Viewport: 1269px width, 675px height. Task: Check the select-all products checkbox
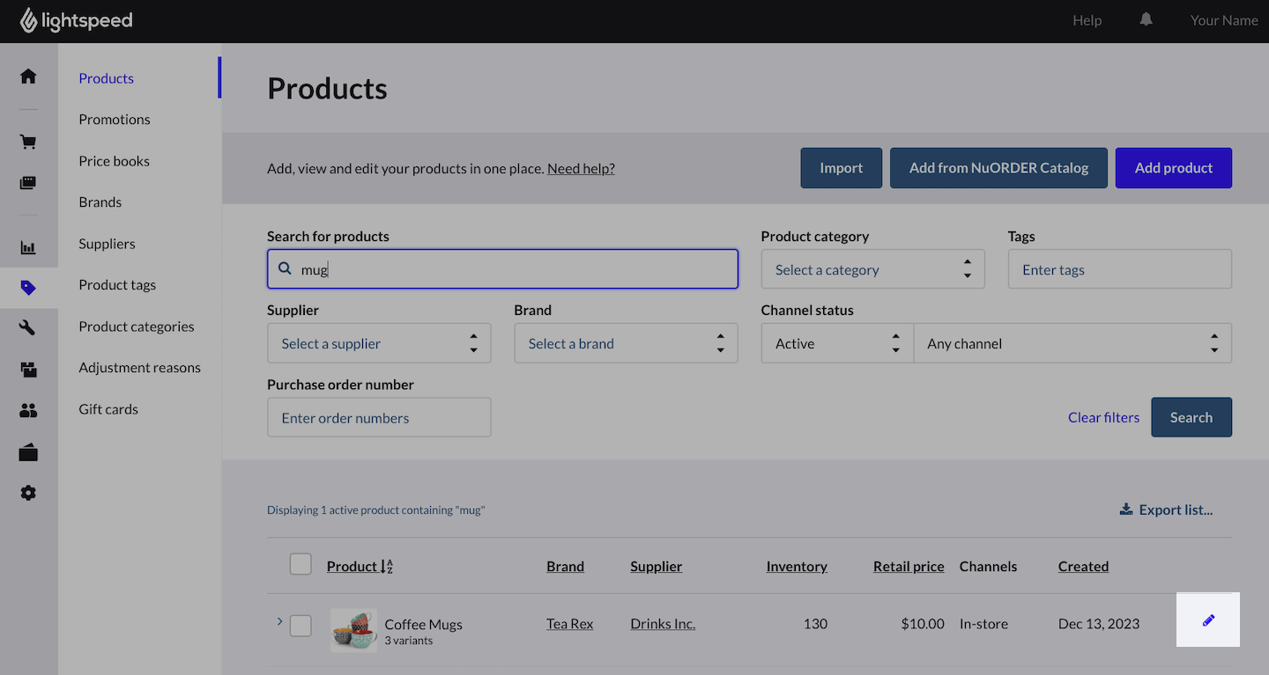click(x=301, y=565)
